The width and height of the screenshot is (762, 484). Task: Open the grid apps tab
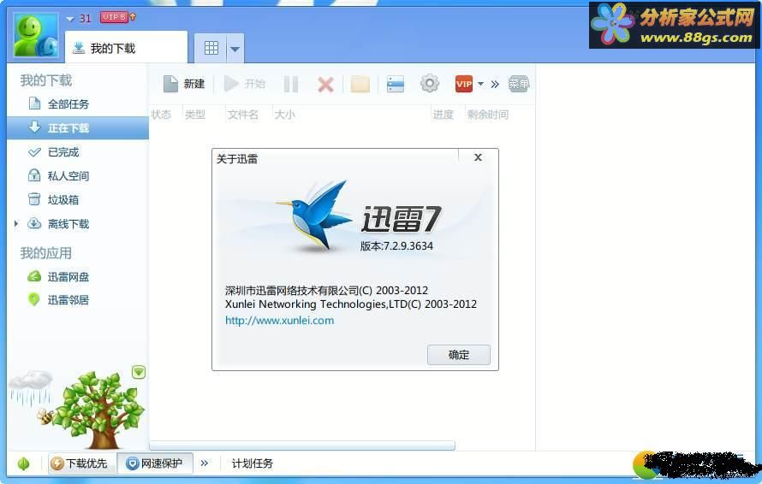[x=211, y=48]
